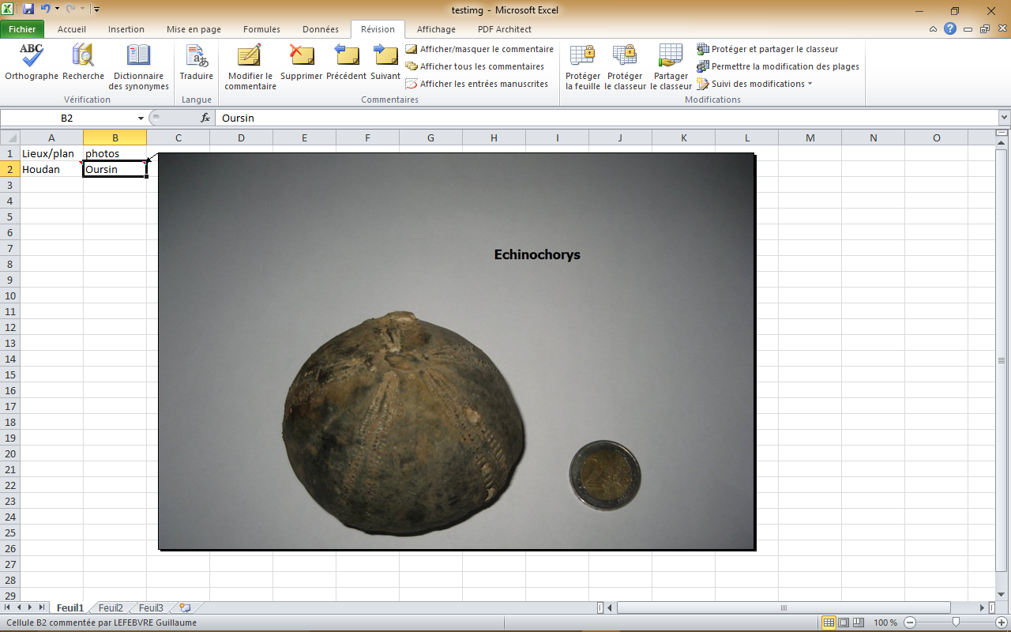Expand the formula bar
This screenshot has width=1011, height=632.
pyautogui.click(x=1004, y=118)
